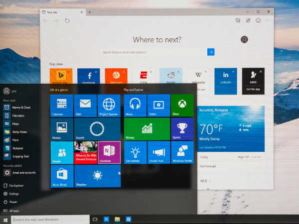
Task: Open the Calendar tile
Action: [62, 106]
